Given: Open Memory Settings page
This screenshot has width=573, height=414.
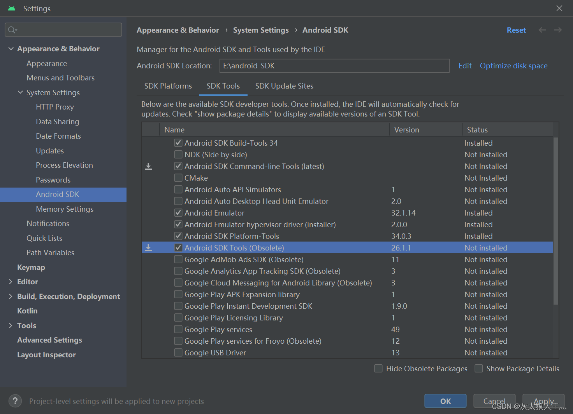Looking at the screenshot, I should (65, 209).
